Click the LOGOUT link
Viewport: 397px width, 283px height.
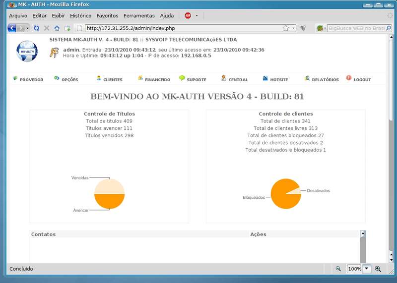362,80
